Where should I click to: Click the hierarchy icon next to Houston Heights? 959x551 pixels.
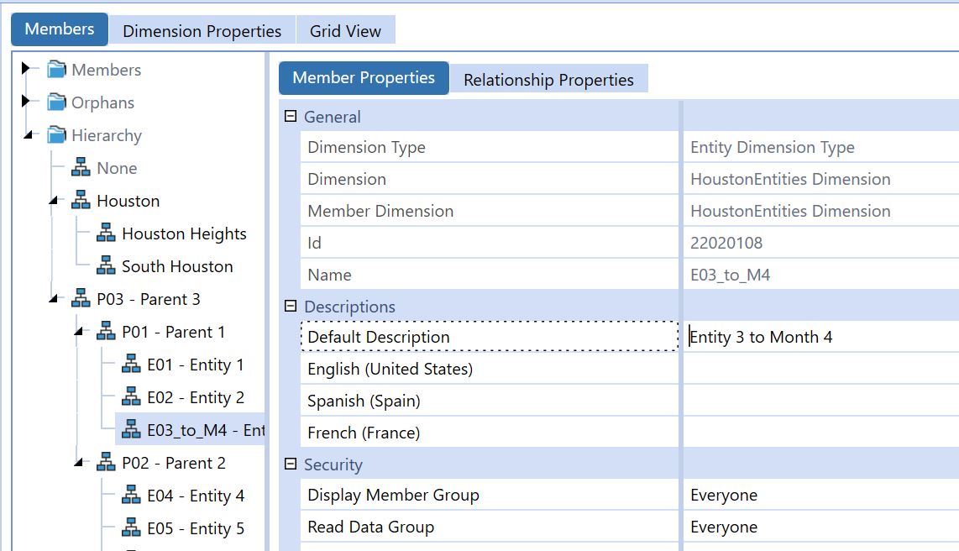tap(106, 234)
